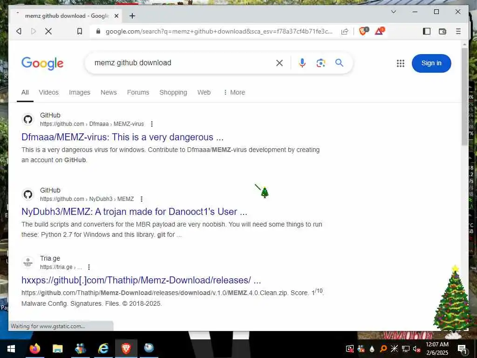
Task: Open the network tray icon
Action: click(406, 349)
